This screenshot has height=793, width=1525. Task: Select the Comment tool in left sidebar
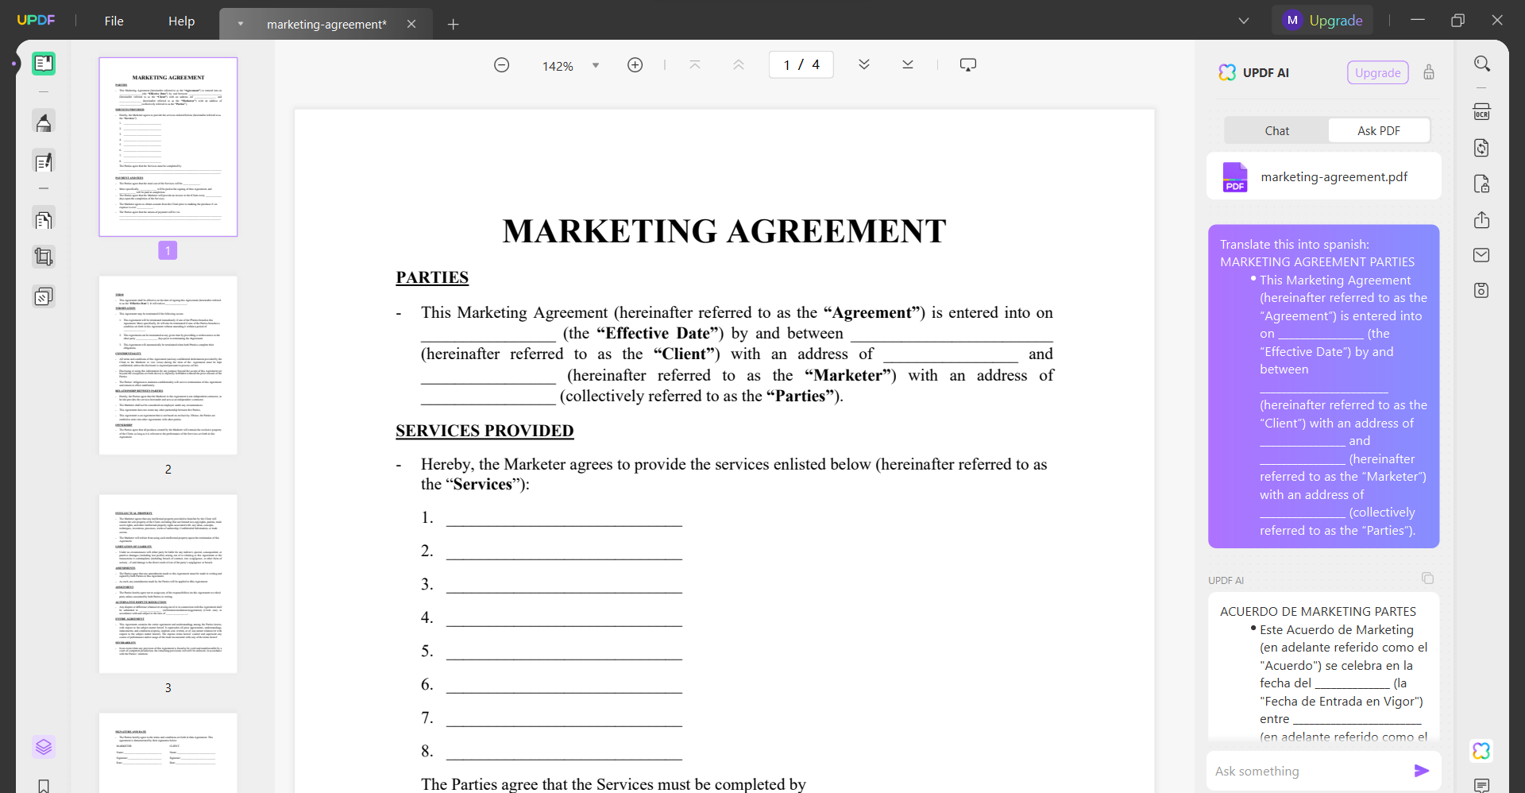pos(43,161)
